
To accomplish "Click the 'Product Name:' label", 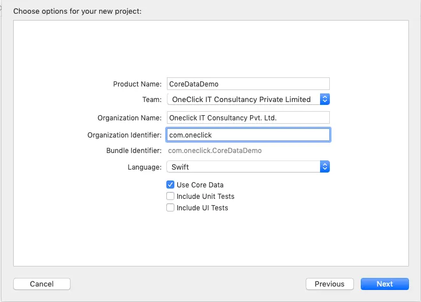I will click(x=137, y=84).
